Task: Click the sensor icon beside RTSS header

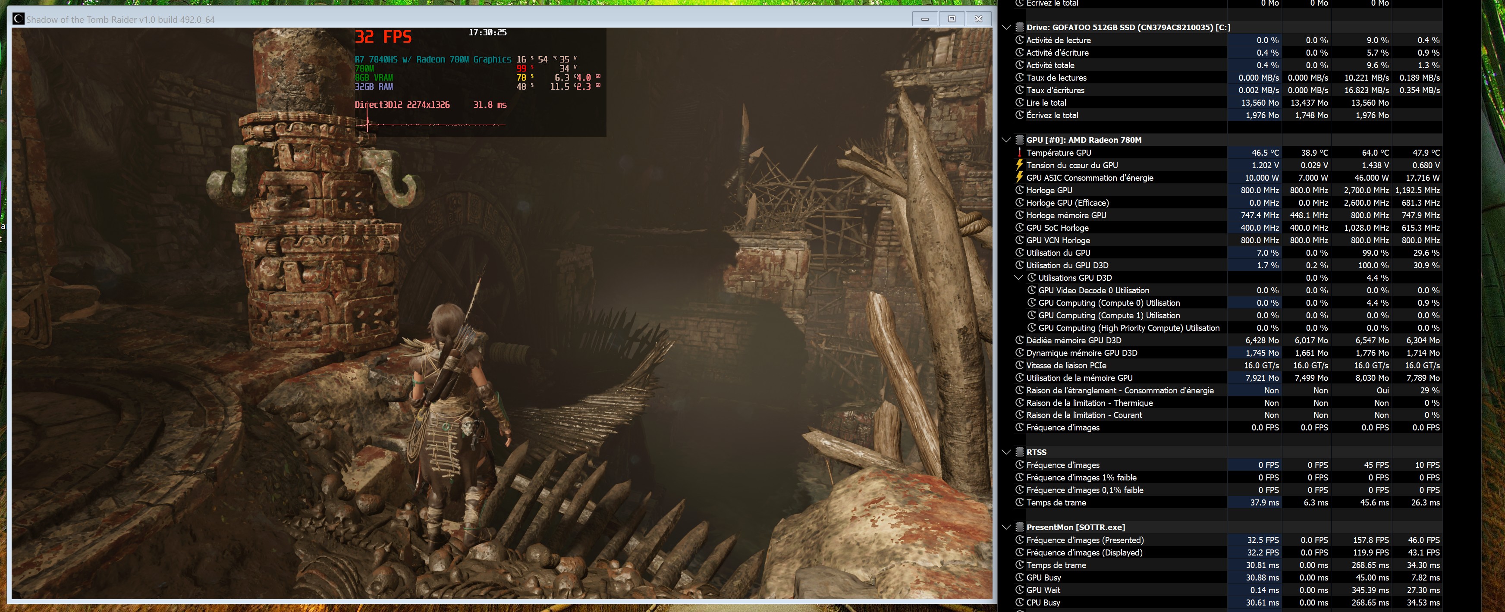Action: point(1019,452)
